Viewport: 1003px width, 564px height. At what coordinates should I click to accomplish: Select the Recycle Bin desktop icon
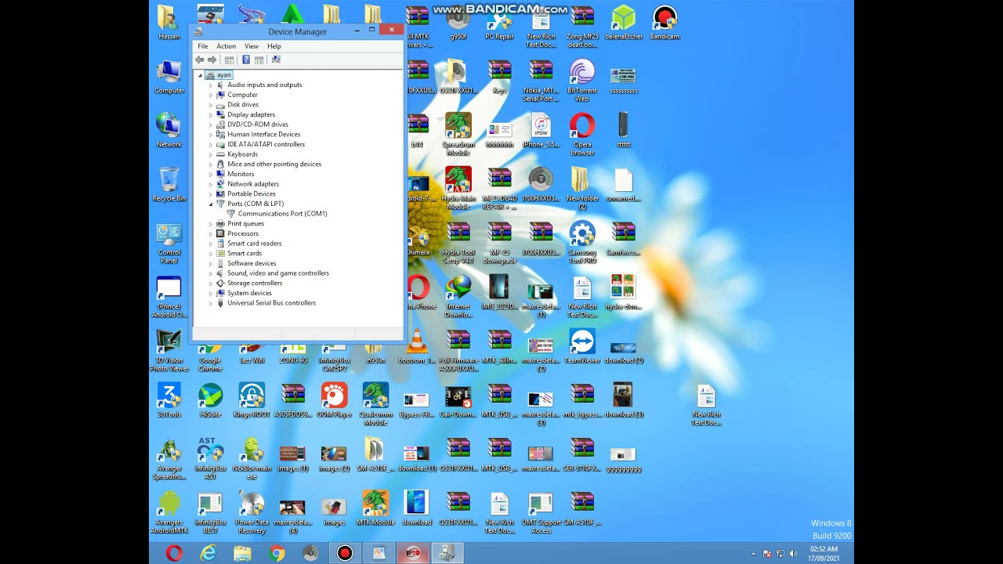click(168, 184)
